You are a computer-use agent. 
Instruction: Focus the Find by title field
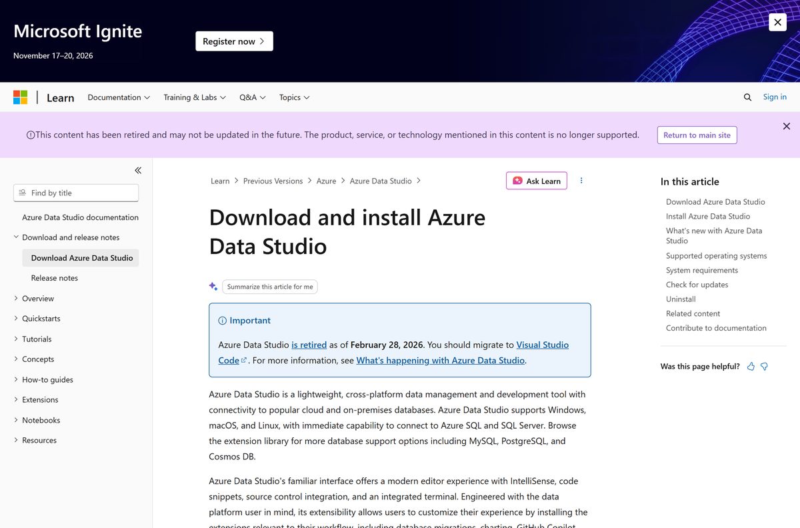76,193
